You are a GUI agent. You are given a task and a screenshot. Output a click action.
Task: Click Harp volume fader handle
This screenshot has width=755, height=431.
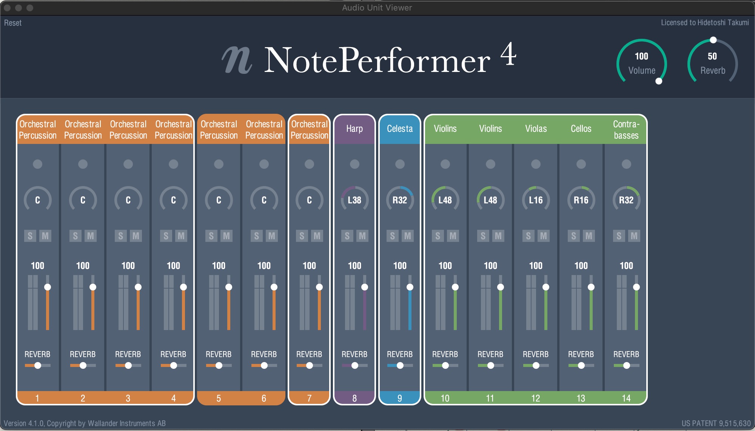(x=365, y=287)
